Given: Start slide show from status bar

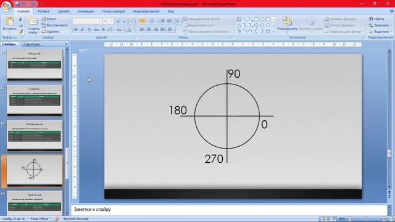Looking at the screenshot, I should pyautogui.click(x=334, y=219).
